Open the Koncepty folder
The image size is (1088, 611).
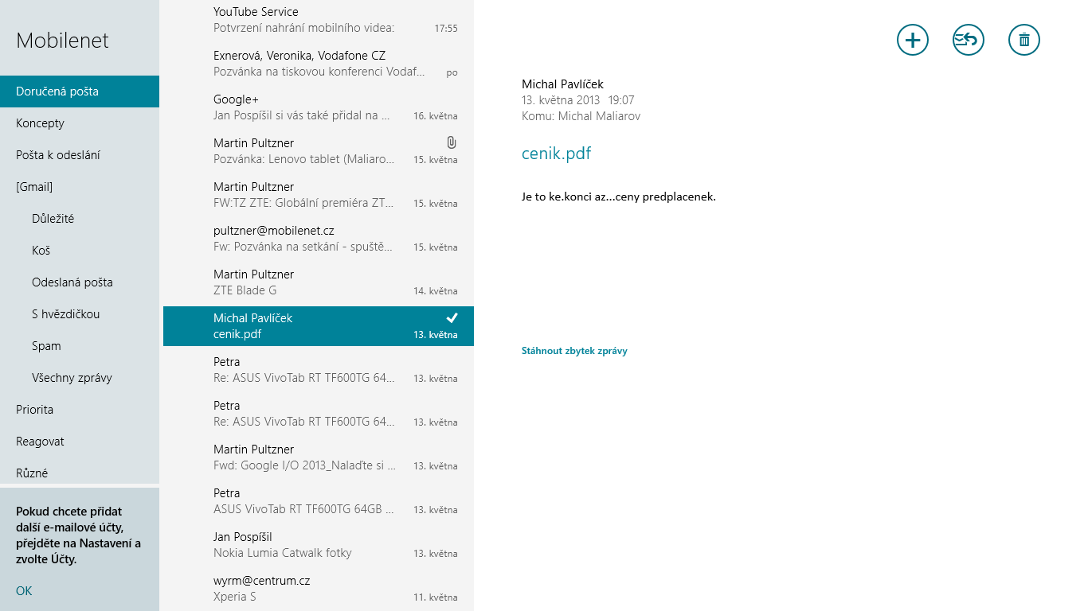pyautogui.click(x=41, y=123)
